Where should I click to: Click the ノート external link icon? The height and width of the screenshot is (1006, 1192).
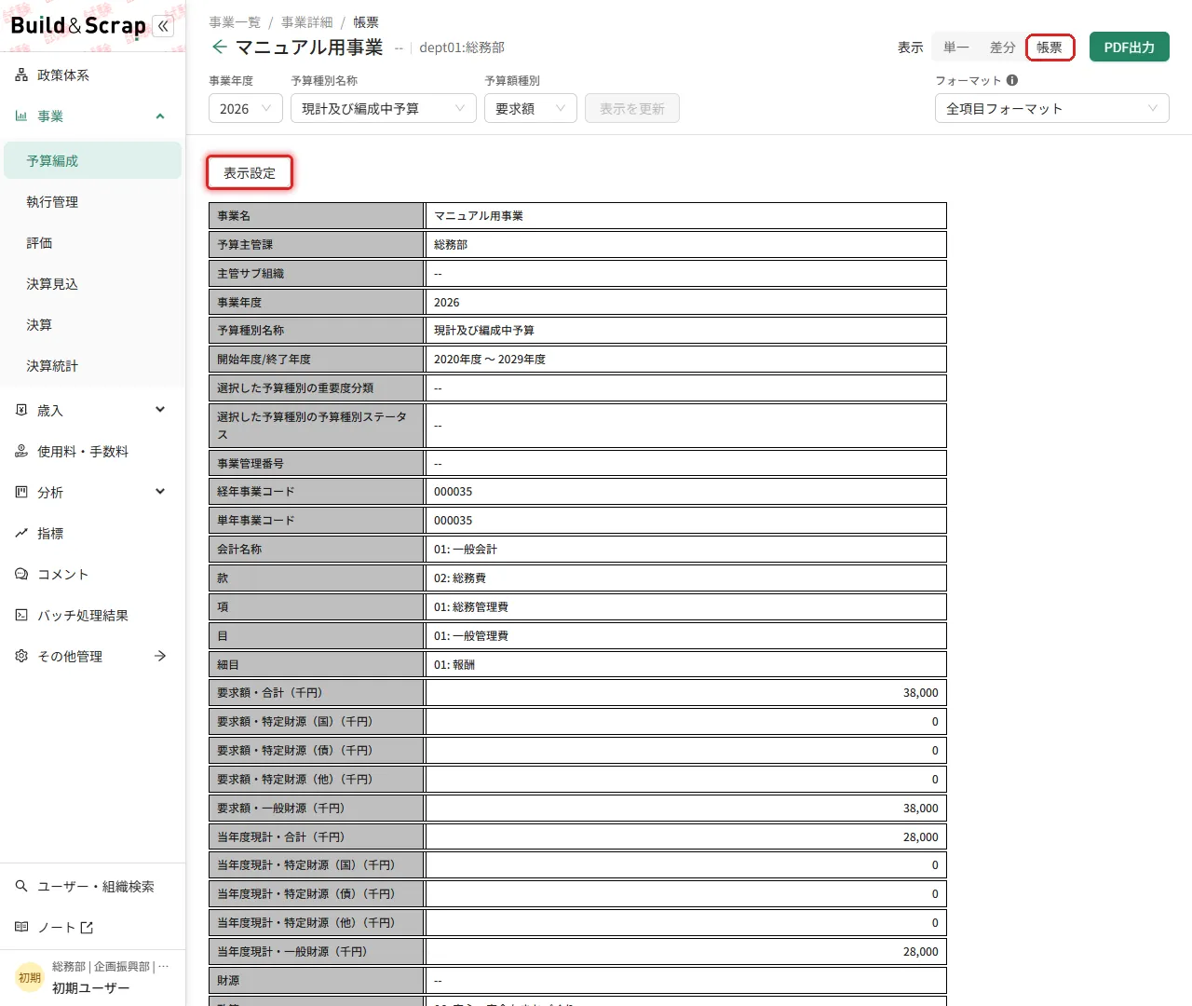87,928
